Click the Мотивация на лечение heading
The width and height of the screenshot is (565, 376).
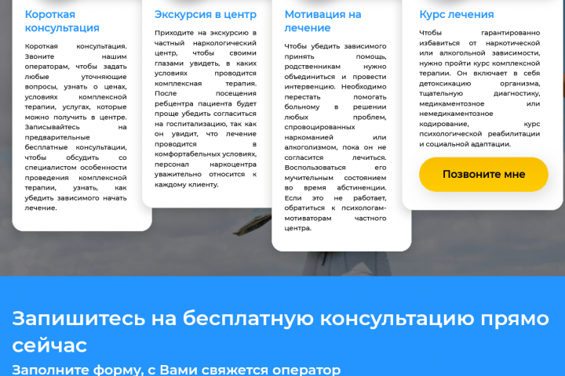tap(323, 21)
